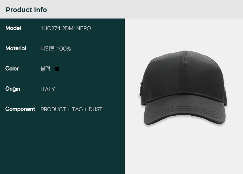This screenshot has height=174, width=243.
Task: Click the Material label
Action: click(x=16, y=49)
